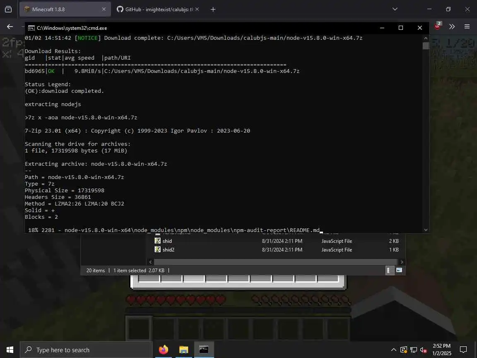The height and width of the screenshot is (358, 477).
Task: Open the cmd.exe title bar system icon
Action: tap(31, 28)
